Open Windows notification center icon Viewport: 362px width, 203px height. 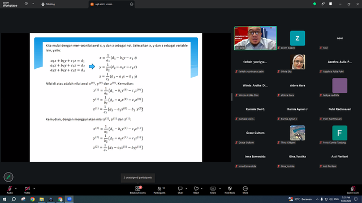356,199
